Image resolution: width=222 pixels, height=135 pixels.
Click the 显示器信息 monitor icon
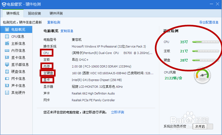pyautogui.click(x=7, y=65)
